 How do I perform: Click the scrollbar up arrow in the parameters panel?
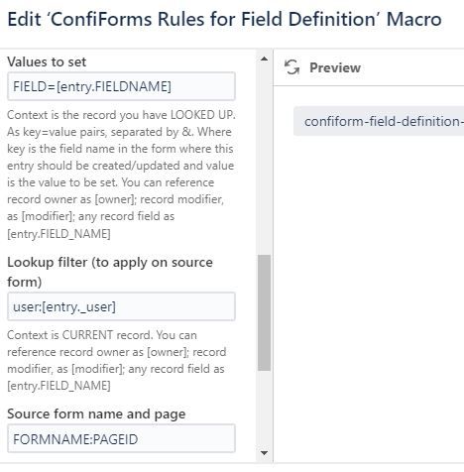264,59
